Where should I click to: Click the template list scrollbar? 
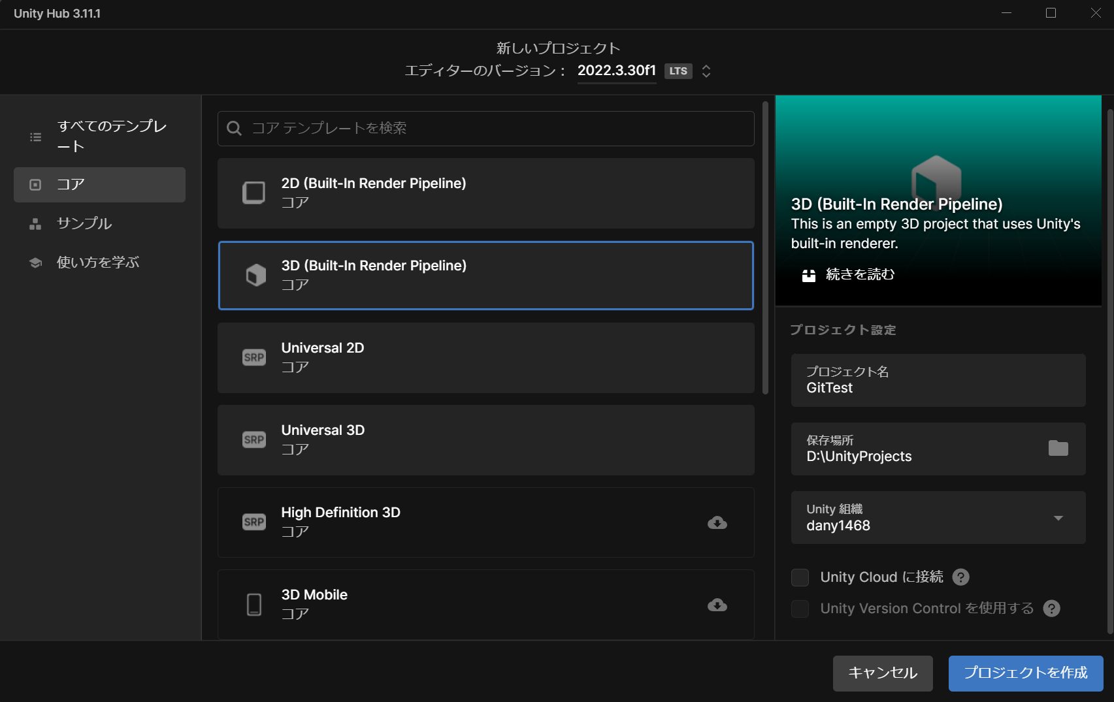coord(766,248)
